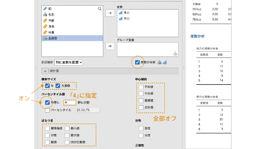Click arrow button to add to 変数
The image size is (263, 149).
(110, 13)
